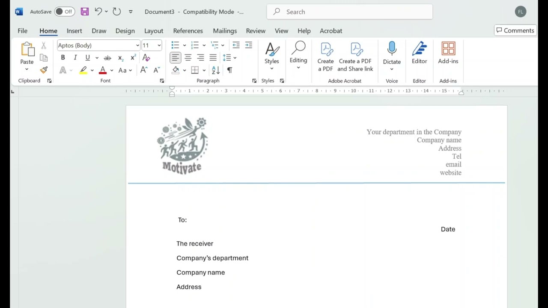The height and width of the screenshot is (308, 548).
Task: Toggle Bold formatting
Action: (x=63, y=58)
